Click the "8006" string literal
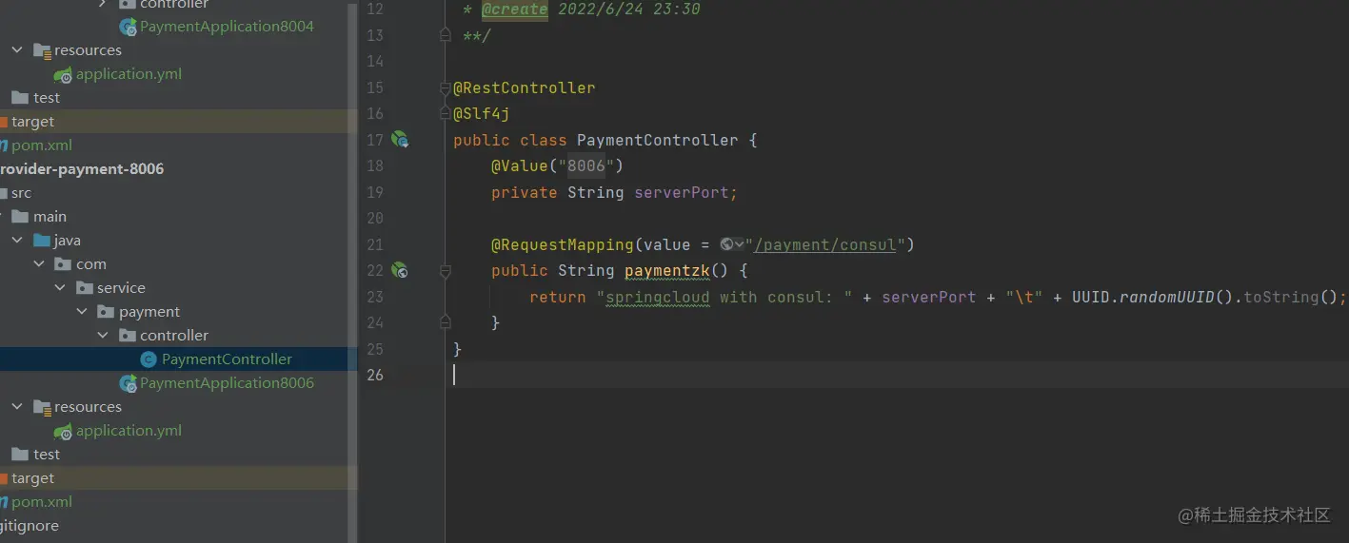 pyautogui.click(x=586, y=166)
